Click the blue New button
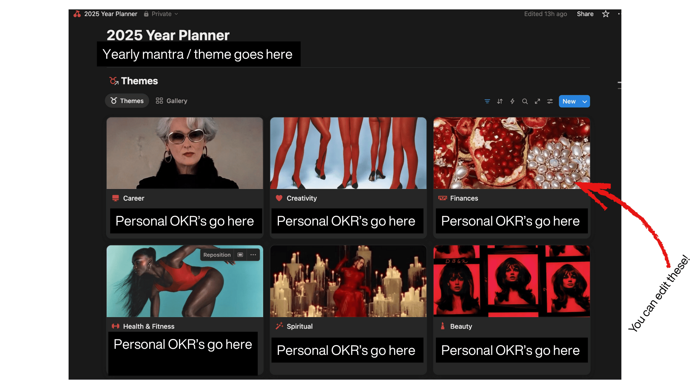The image size is (695, 389). coord(569,101)
